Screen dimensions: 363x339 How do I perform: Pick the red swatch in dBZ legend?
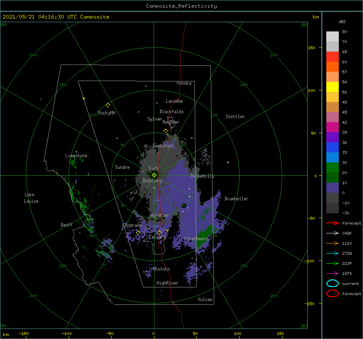tap(332, 57)
